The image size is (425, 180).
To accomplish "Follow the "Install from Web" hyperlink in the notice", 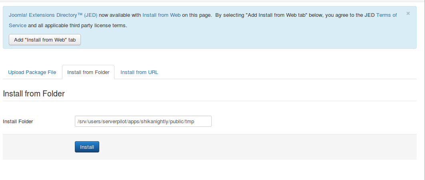I will [x=161, y=15].
